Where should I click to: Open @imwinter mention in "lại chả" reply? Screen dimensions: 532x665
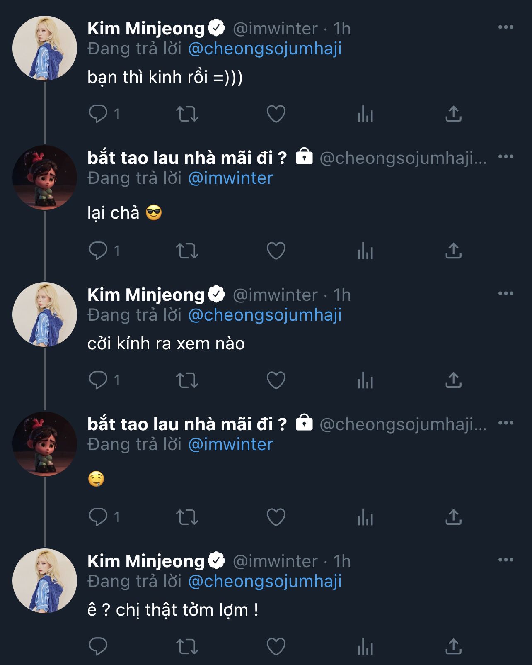[230, 178]
